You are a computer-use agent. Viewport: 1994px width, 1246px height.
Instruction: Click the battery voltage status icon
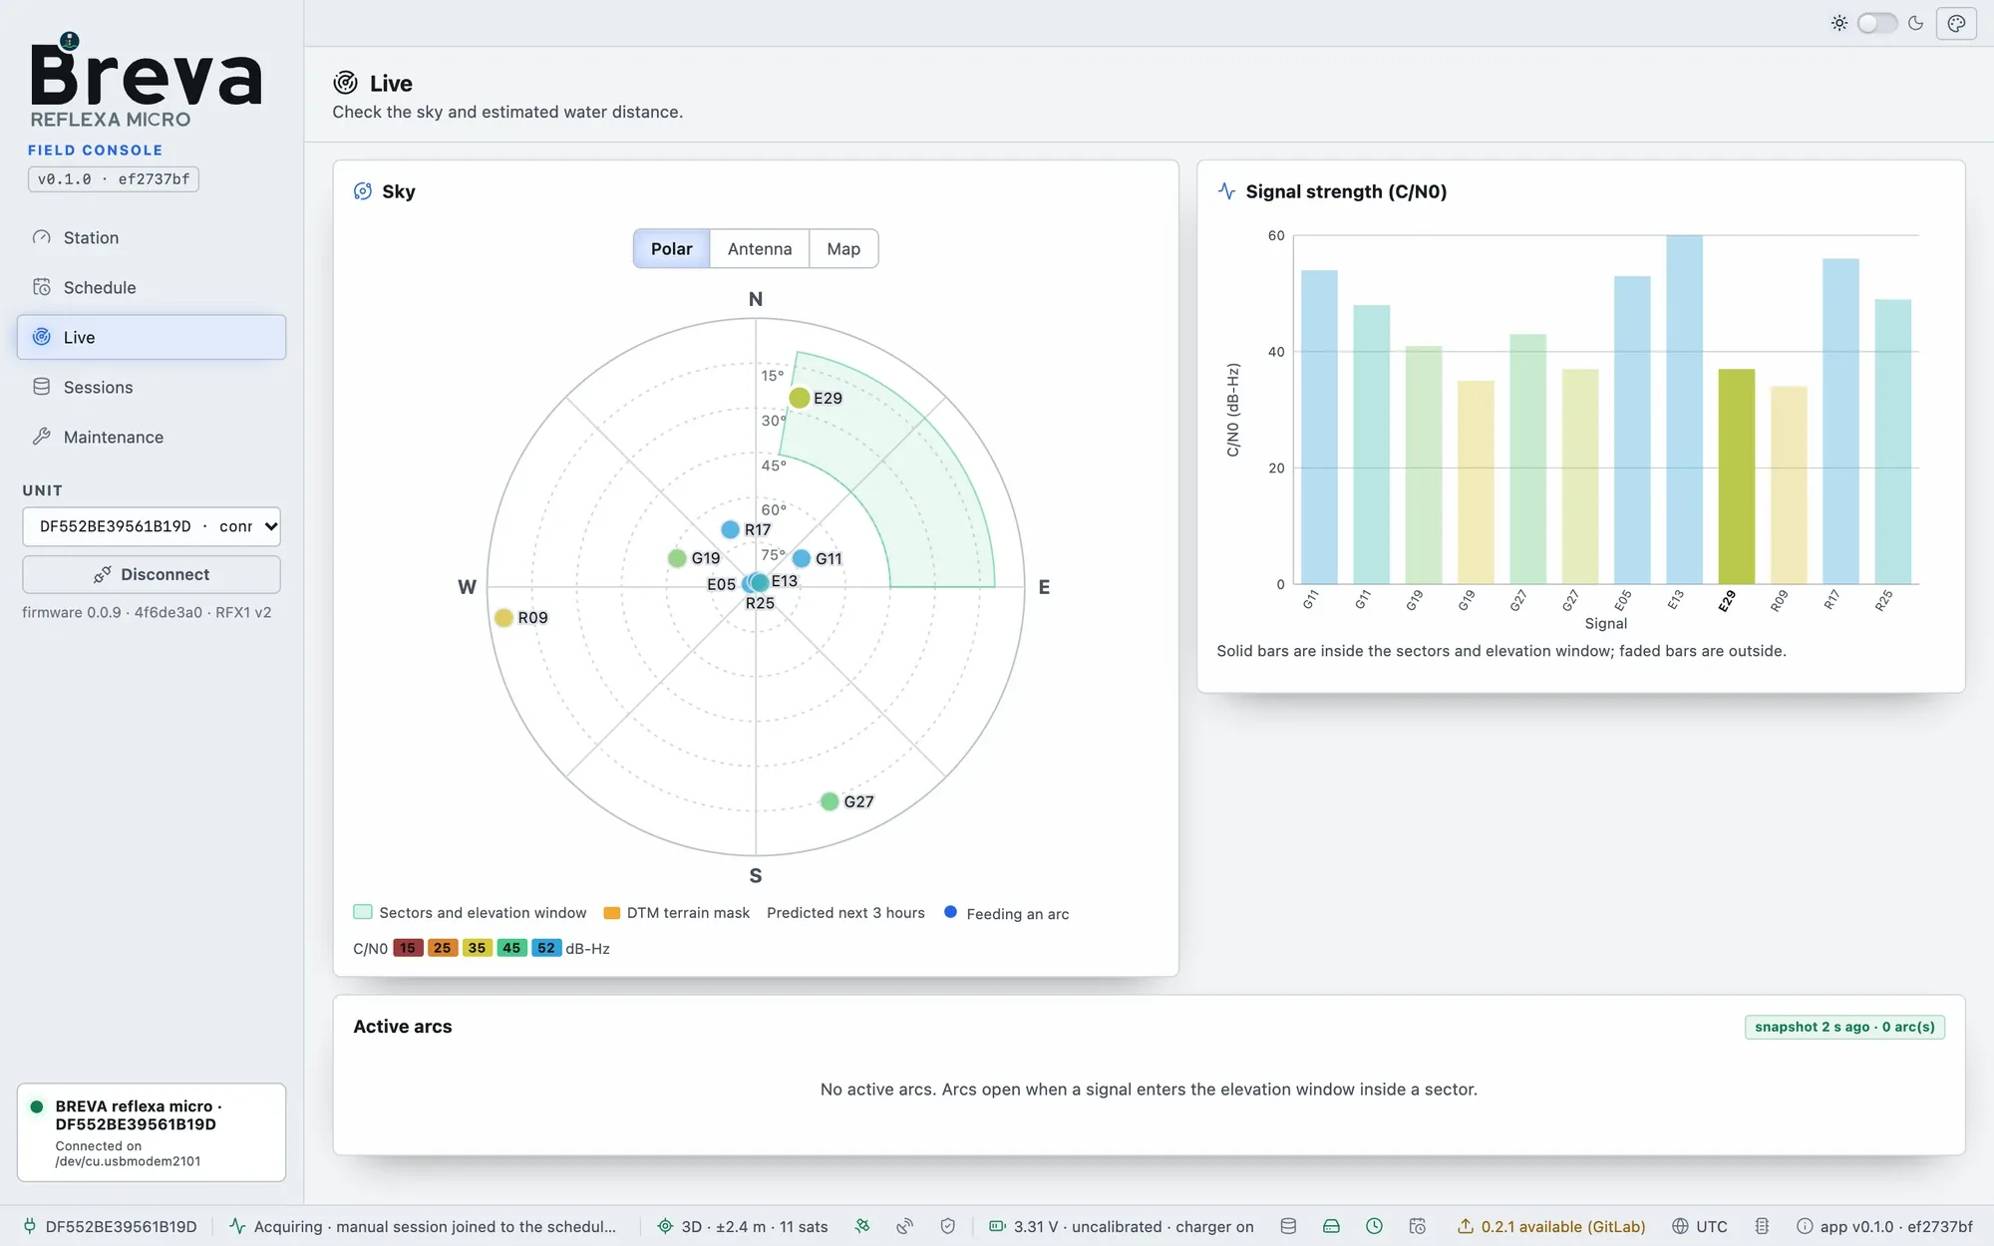pyautogui.click(x=997, y=1226)
